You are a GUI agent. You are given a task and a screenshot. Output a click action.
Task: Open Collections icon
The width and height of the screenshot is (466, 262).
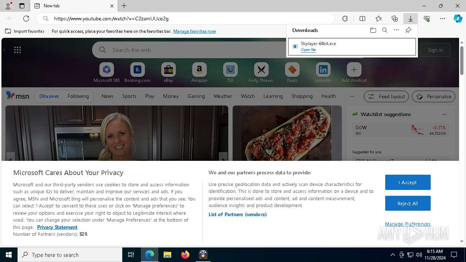395,19
